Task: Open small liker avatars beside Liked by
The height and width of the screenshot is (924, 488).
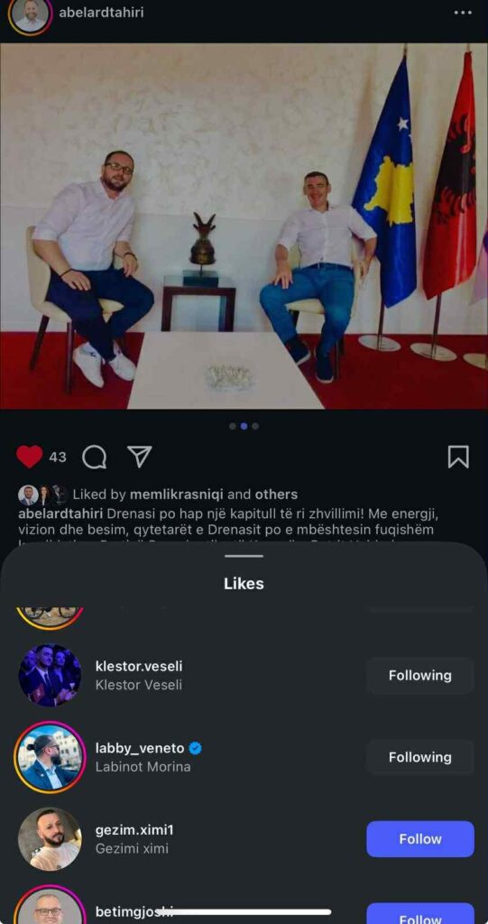Action: (x=42, y=495)
